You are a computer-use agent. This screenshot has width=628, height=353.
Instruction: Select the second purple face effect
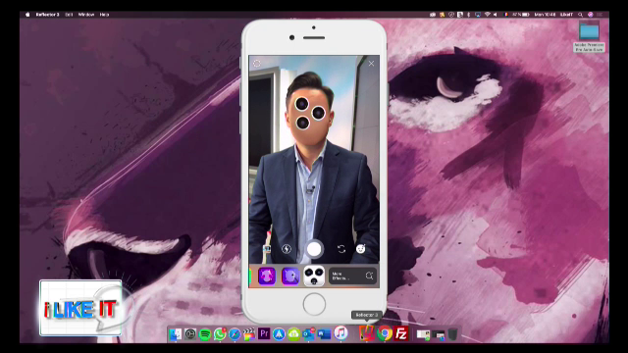(290, 277)
